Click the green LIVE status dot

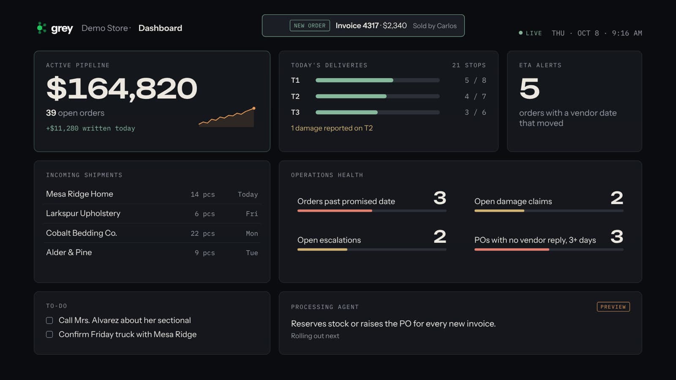(521, 33)
